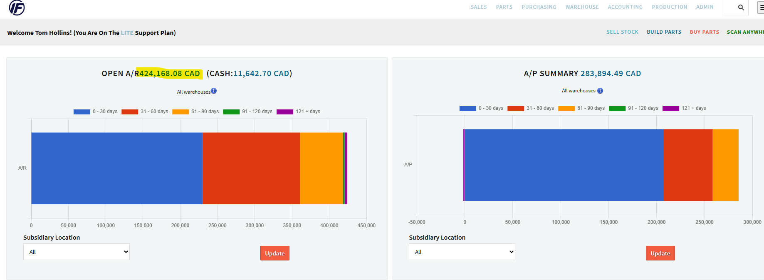This screenshot has height=280, width=764.
Task: Expand A/R Subsidiary Location dropdown
Action: click(77, 252)
